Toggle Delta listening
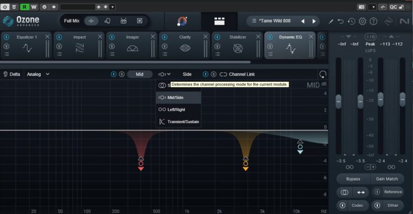 tap(11, 74)
